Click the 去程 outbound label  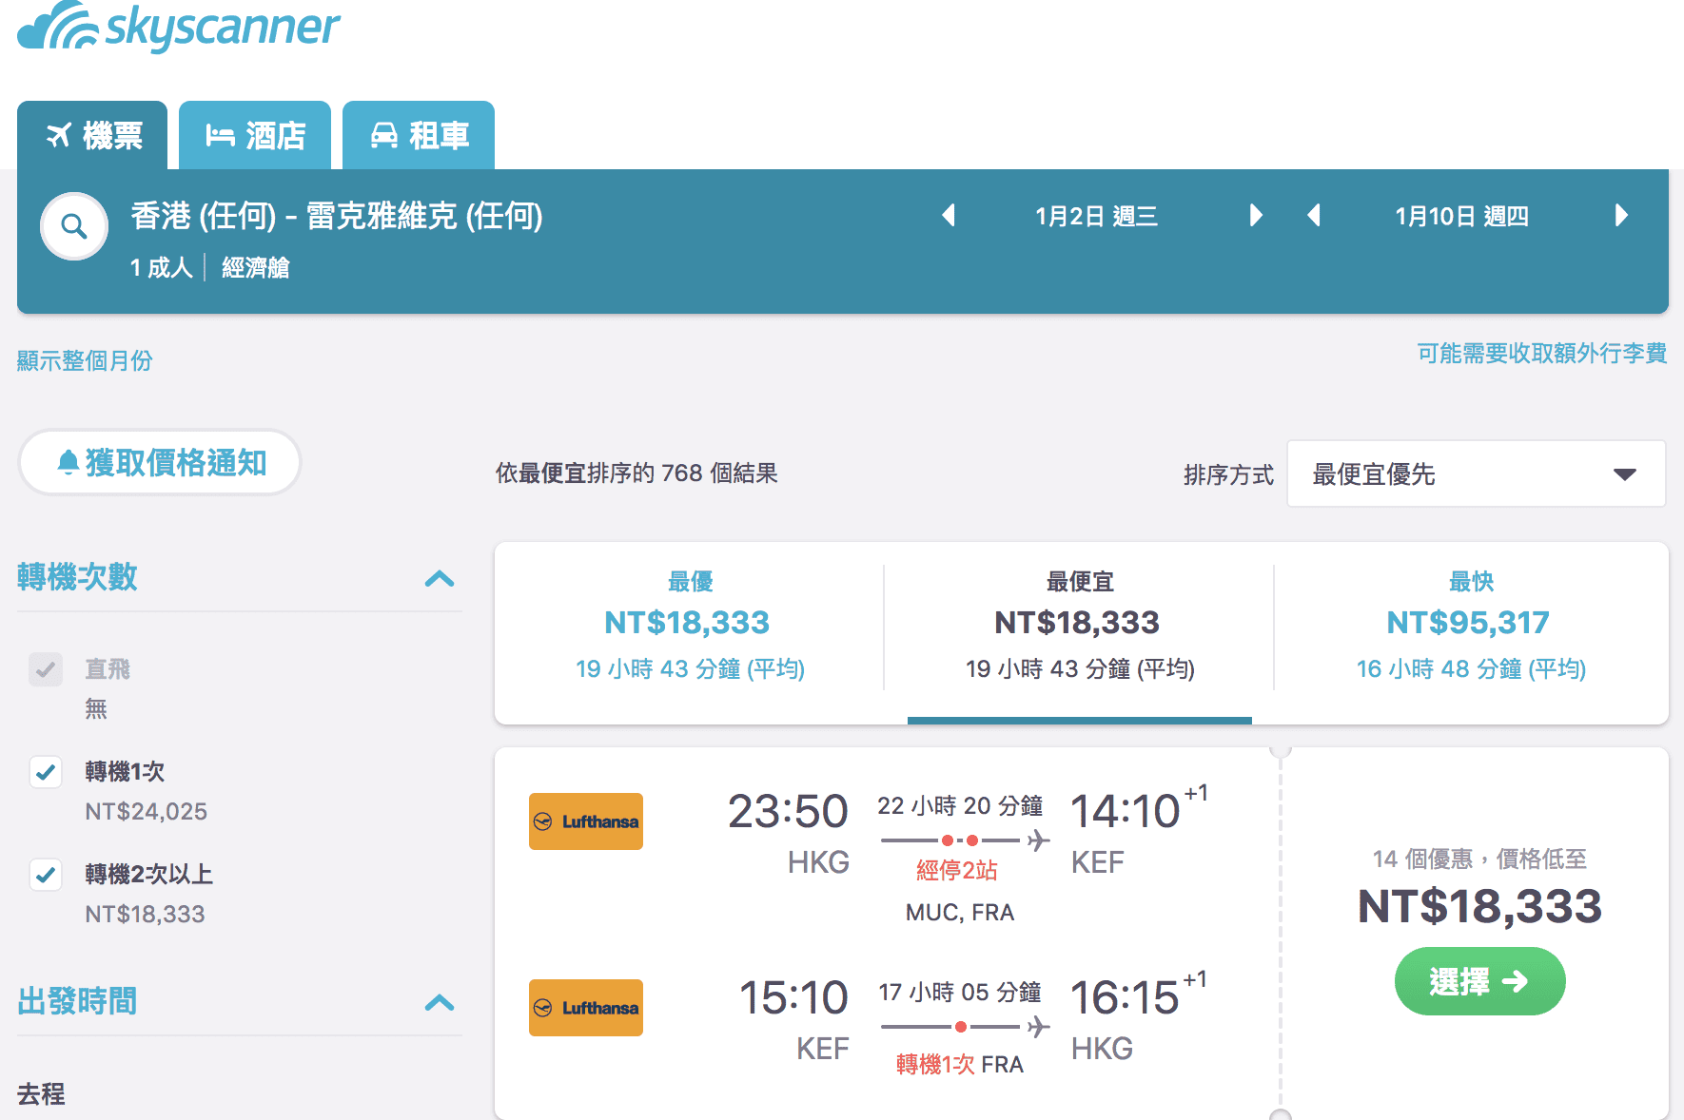click(41, 1094)
